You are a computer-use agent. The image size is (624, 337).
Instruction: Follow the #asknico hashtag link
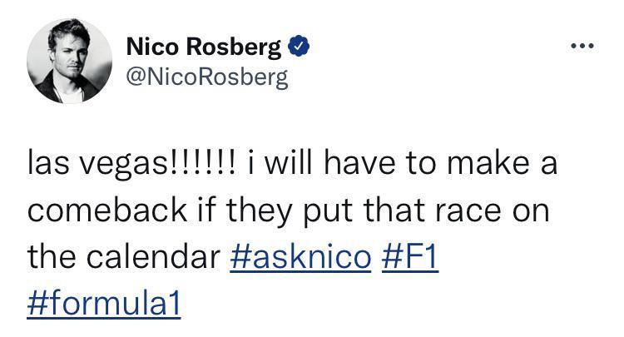(300, 257)
